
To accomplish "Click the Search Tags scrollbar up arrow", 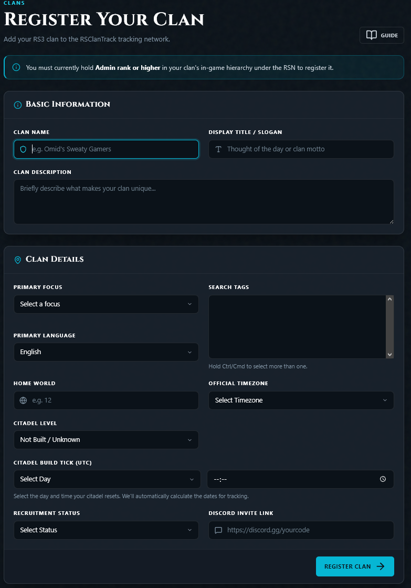I will pos(389,299).
